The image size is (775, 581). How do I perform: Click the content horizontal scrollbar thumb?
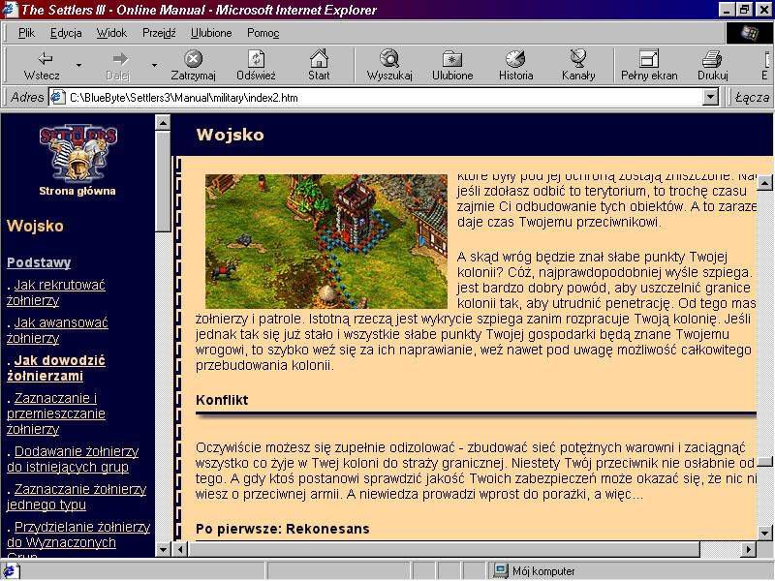point(445,549)
